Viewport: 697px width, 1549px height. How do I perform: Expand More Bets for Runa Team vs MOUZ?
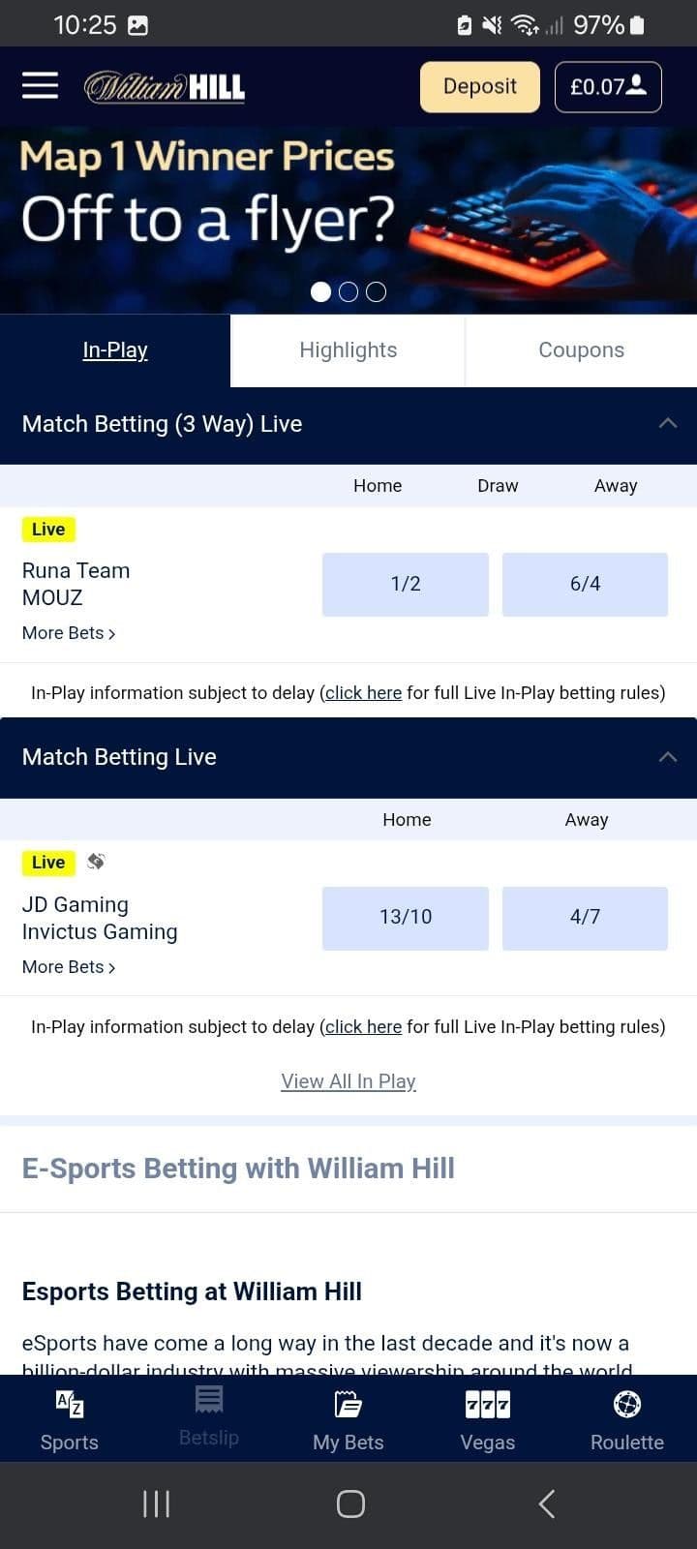tap(68, 632)
